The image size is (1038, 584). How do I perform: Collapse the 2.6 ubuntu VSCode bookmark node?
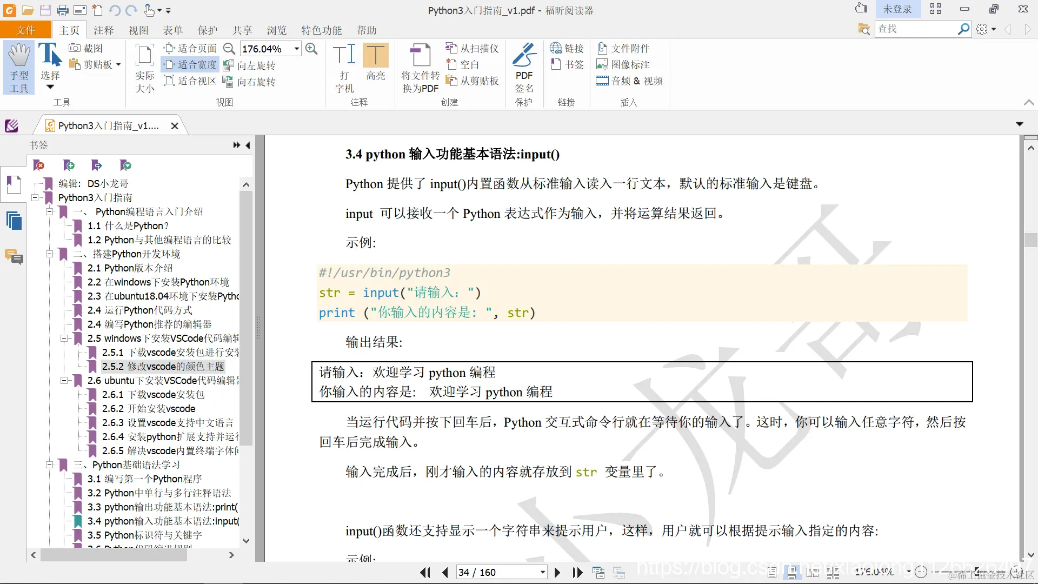pos(64,381)
